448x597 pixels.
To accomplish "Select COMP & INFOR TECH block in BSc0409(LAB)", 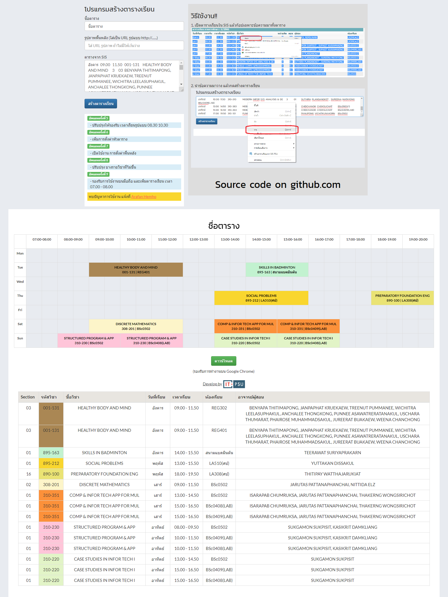I will [308, 326].
